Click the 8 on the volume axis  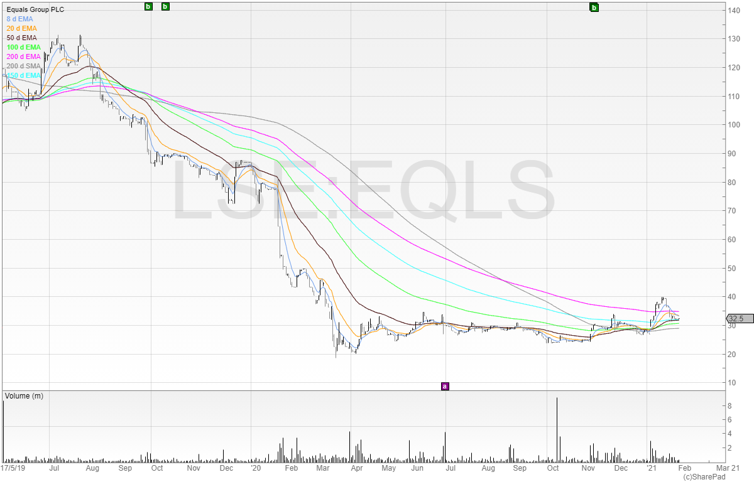click(x=731, y=406)
